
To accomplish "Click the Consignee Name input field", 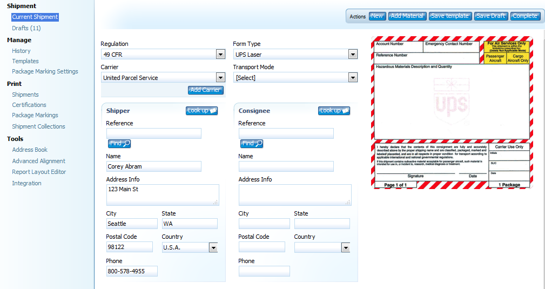I will click(286, 166).
